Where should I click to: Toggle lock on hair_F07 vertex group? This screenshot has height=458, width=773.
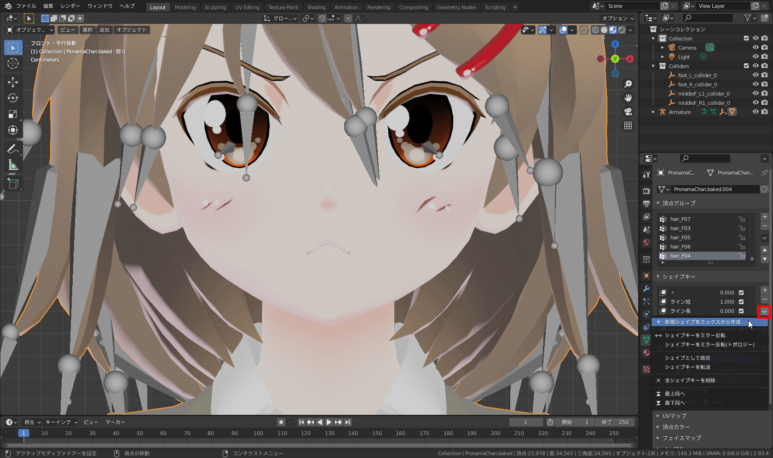(742, 219)
